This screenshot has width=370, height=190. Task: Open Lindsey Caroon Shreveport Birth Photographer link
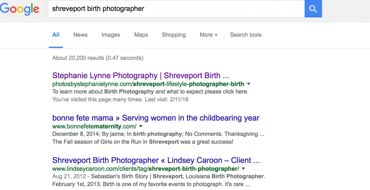coord(156,160)
